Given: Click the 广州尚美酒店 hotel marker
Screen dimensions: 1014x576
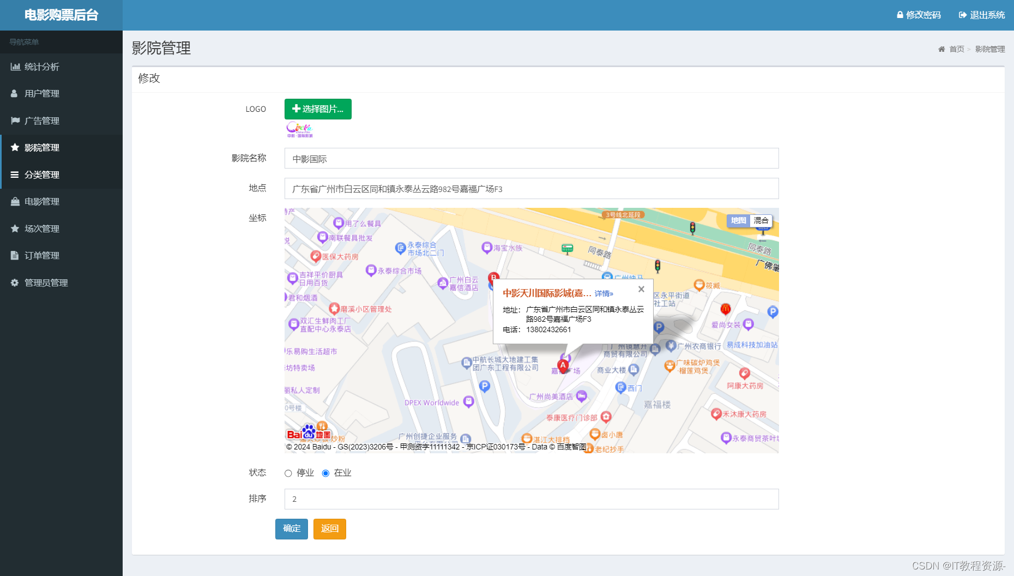Looking at the screenshot, I should coord(582,395).
